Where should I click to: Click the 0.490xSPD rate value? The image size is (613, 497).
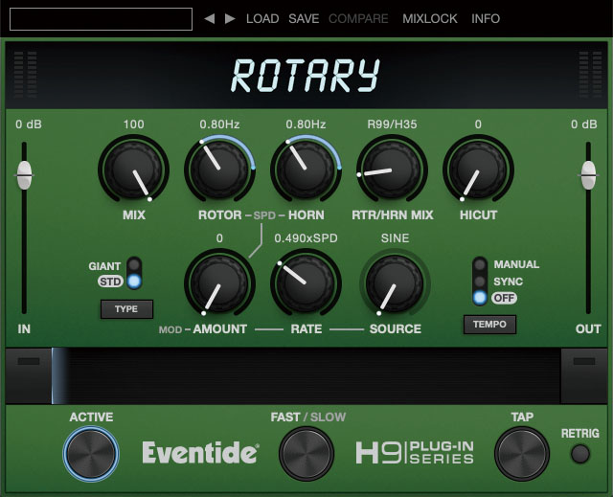(x=306, y=238)
